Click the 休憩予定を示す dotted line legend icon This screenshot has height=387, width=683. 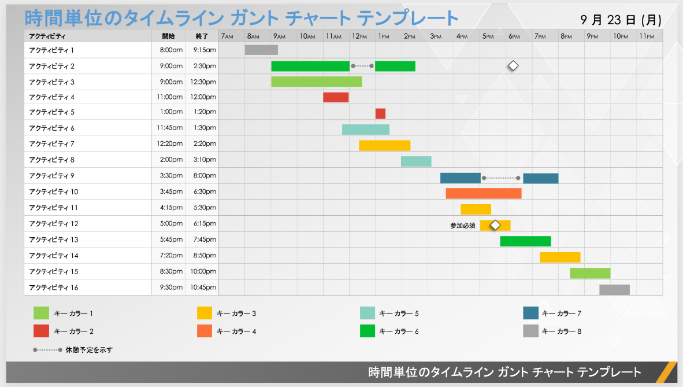[47, 350]
